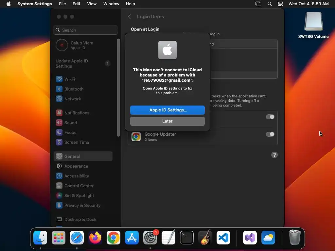Image resolution: width=335 pixels, height=251 pixels.
Task: Click the Stage Manager menu bar icon
Action: [x=258, y=4]
